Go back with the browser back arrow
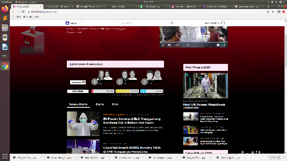Image resolution: width=287 pixels, height=161 pixels. 13,12
